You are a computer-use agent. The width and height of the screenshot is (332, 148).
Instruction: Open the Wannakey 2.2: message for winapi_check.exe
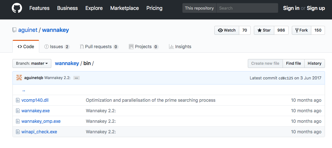click(x=101, y=132)
